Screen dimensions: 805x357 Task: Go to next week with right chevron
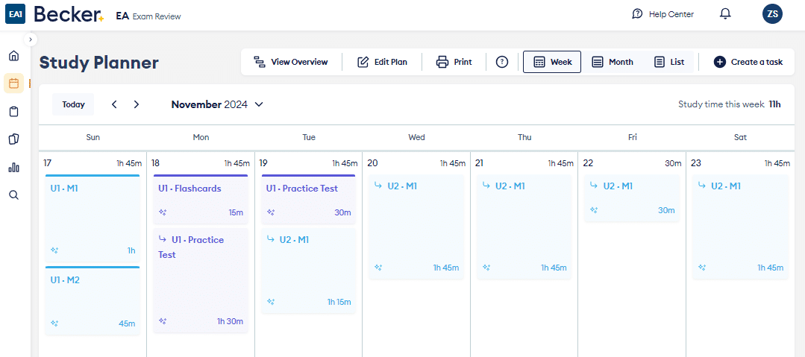point(137,104)
